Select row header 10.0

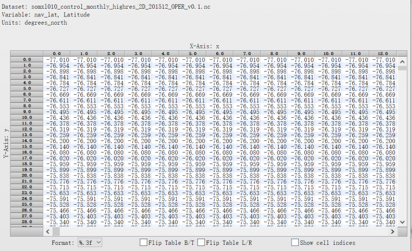27,117
